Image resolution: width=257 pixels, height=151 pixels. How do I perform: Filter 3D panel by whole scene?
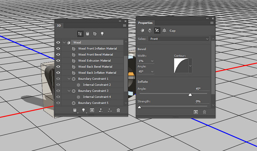80,34
